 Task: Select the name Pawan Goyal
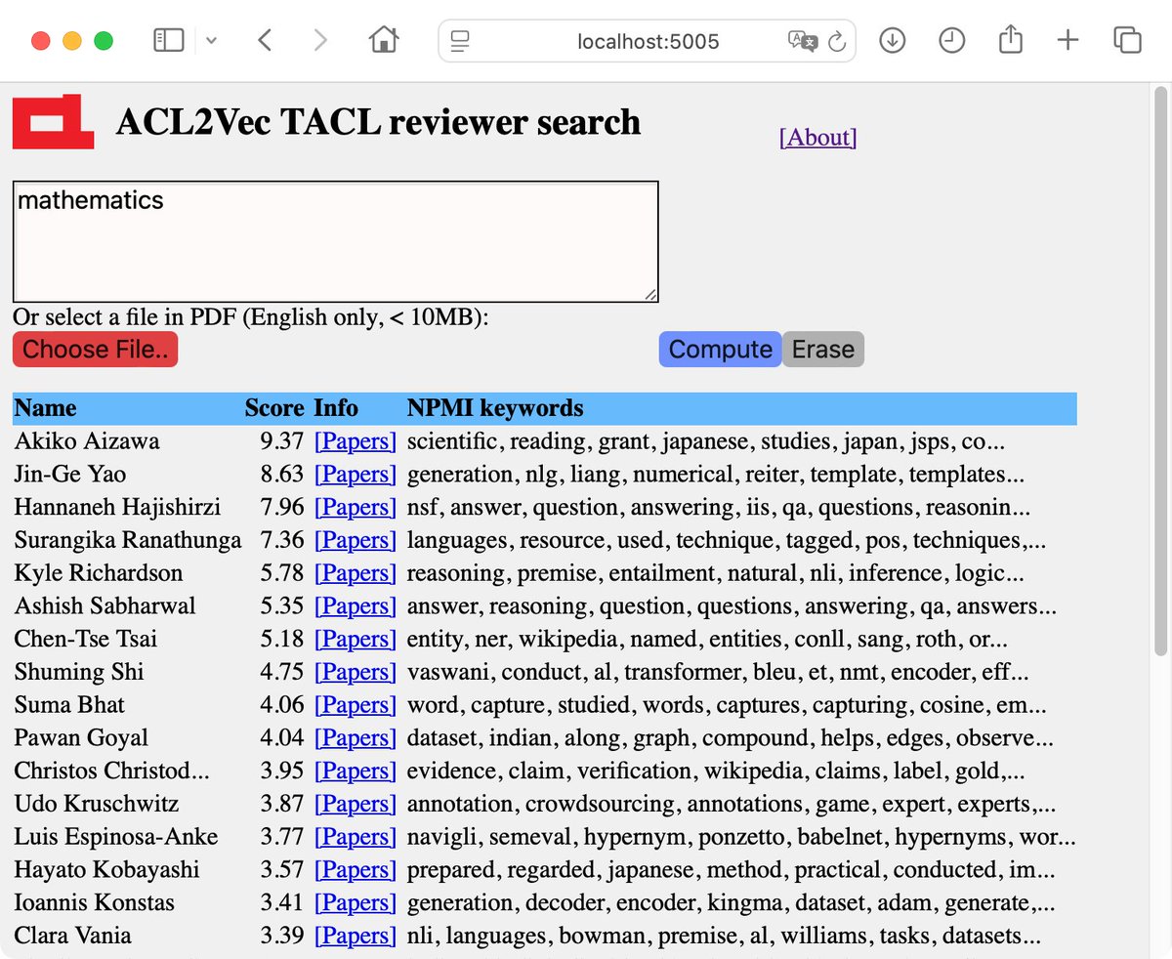coord(81,738)
